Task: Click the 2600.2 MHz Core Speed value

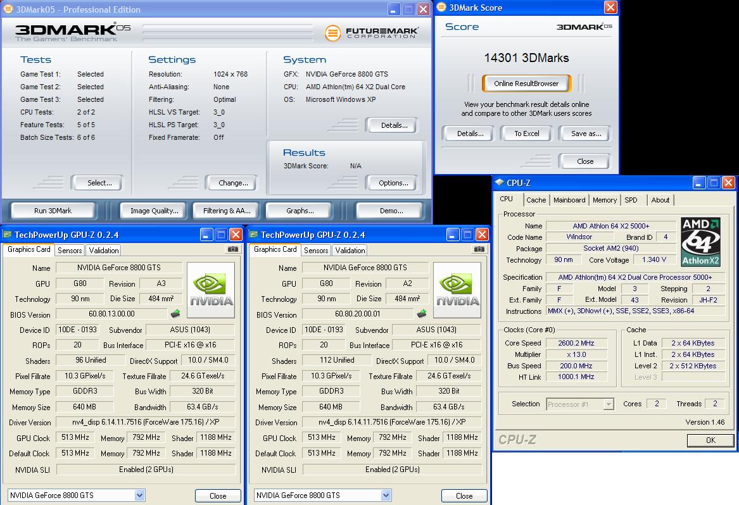Action: (576, 343)
